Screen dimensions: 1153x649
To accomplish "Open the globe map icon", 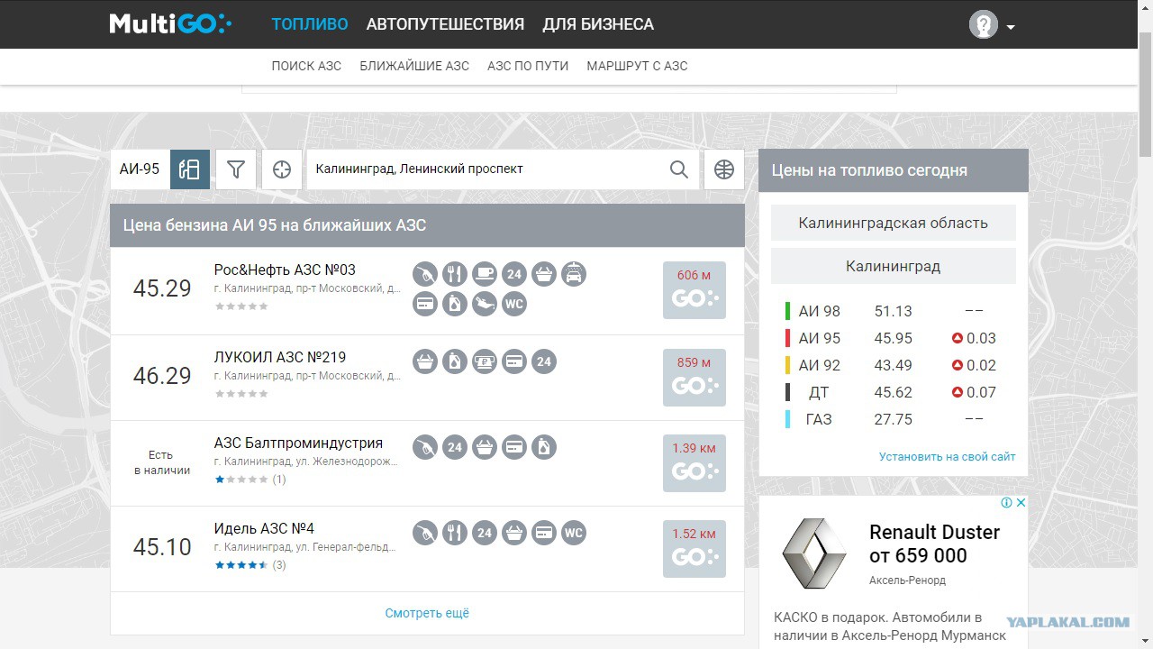I will (724, 169).
